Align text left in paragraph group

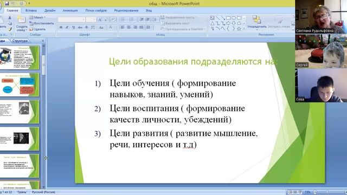(123, 27)
